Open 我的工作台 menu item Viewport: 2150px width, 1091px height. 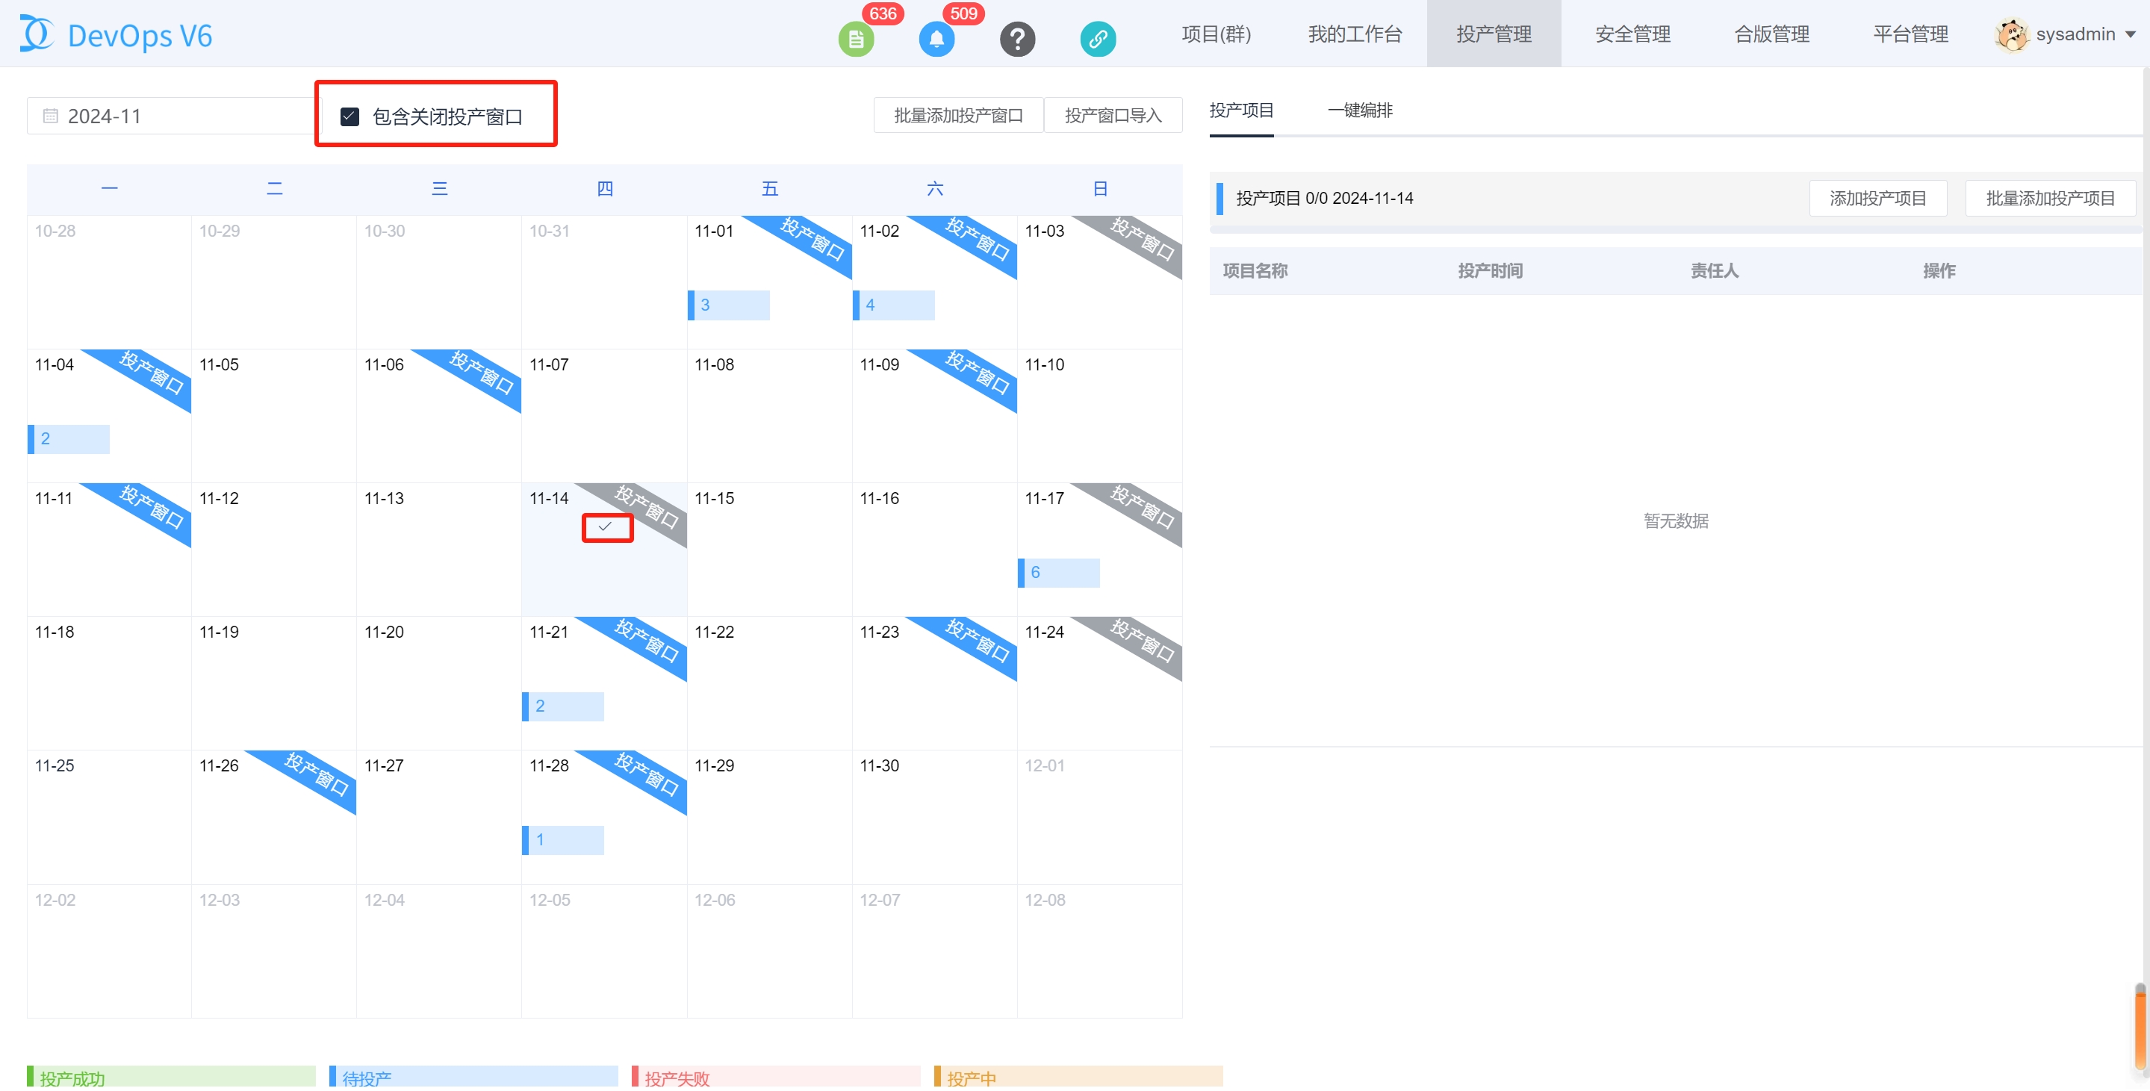(x=1354, y=34)
